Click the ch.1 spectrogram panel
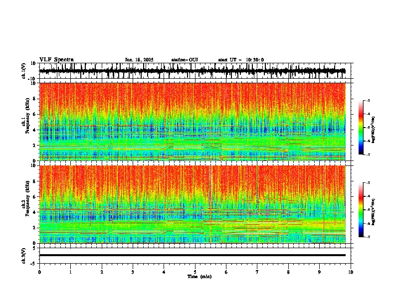 tap(193, 122)
